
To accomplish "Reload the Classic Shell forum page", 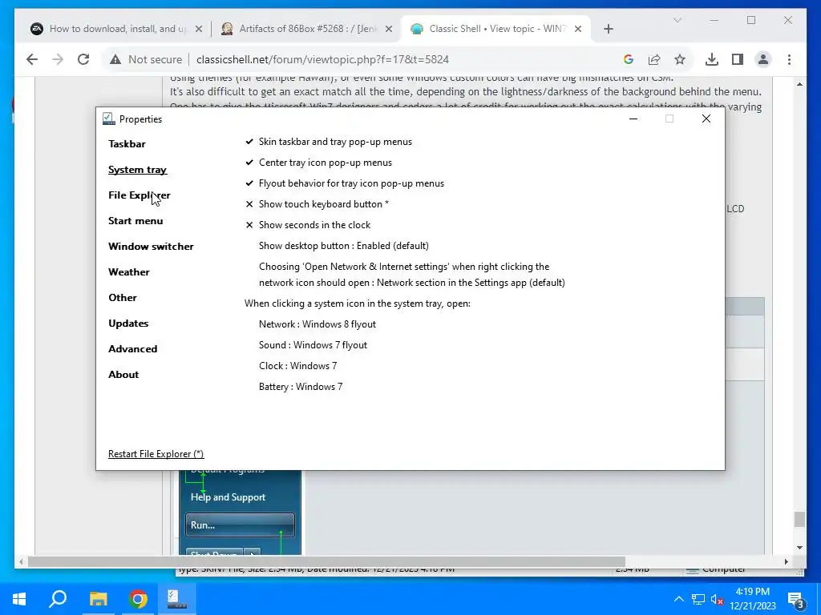I will [x=83, y=59].
